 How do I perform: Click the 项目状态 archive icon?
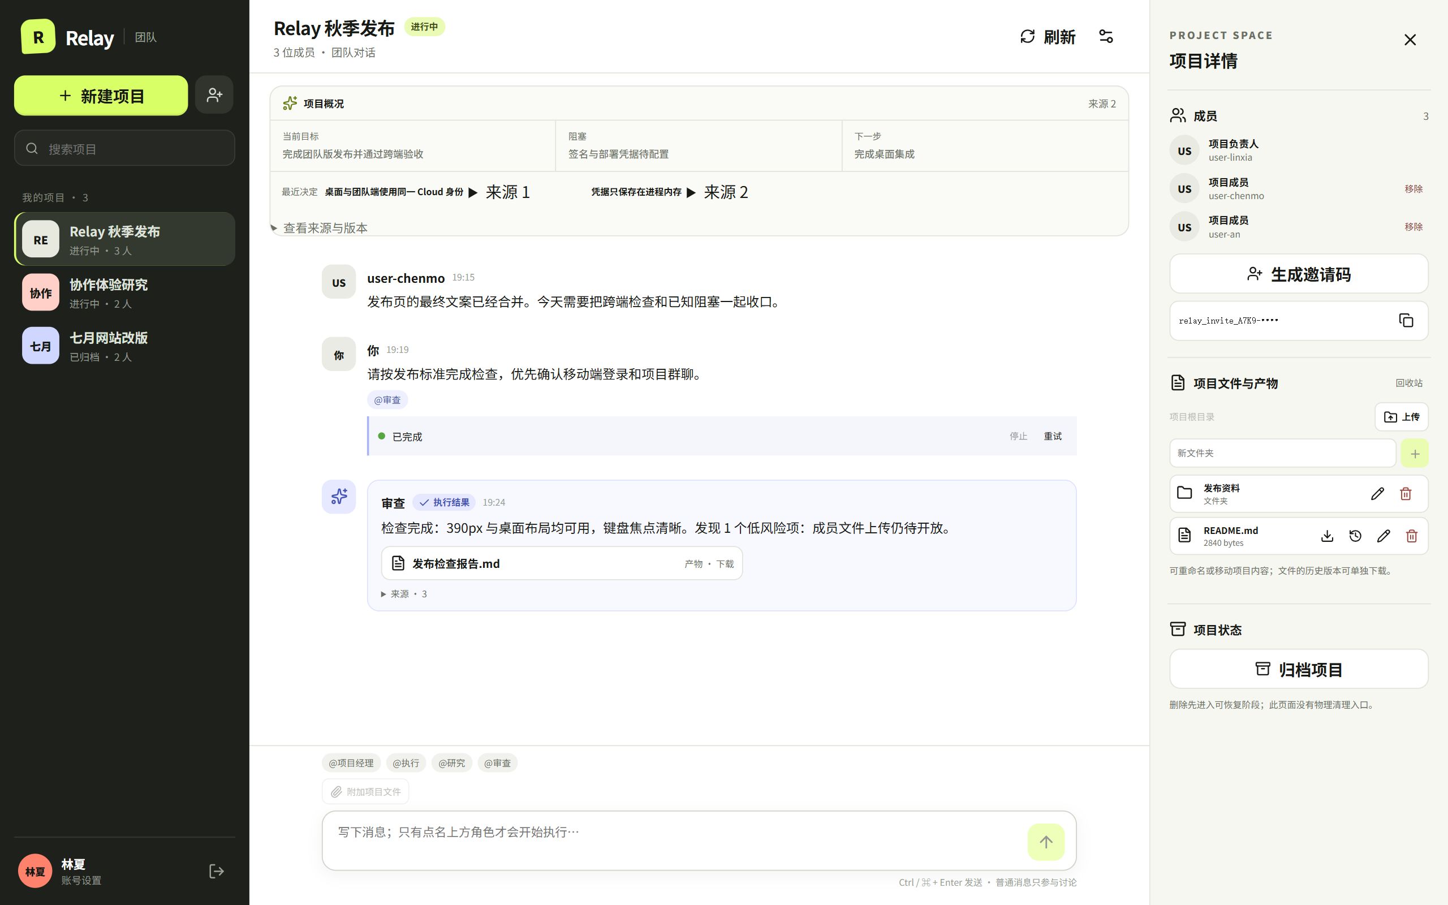(1178, 629)
